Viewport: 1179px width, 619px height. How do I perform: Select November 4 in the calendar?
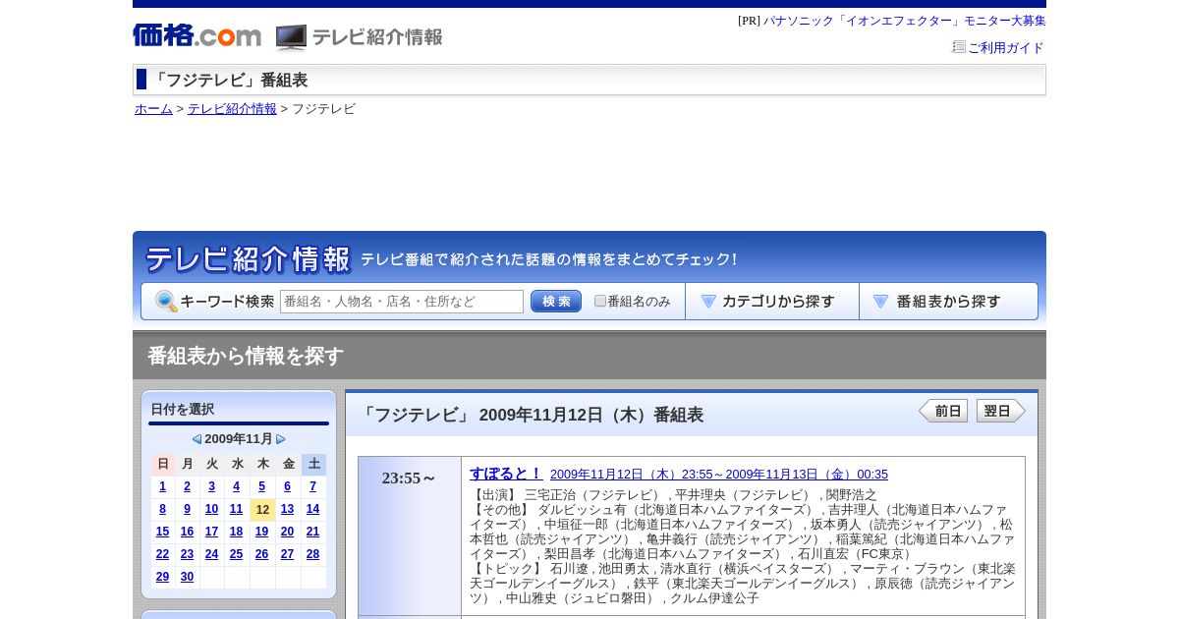tap(236, 486)
